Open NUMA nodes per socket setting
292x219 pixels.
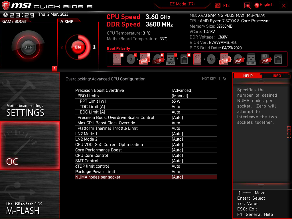146,177
